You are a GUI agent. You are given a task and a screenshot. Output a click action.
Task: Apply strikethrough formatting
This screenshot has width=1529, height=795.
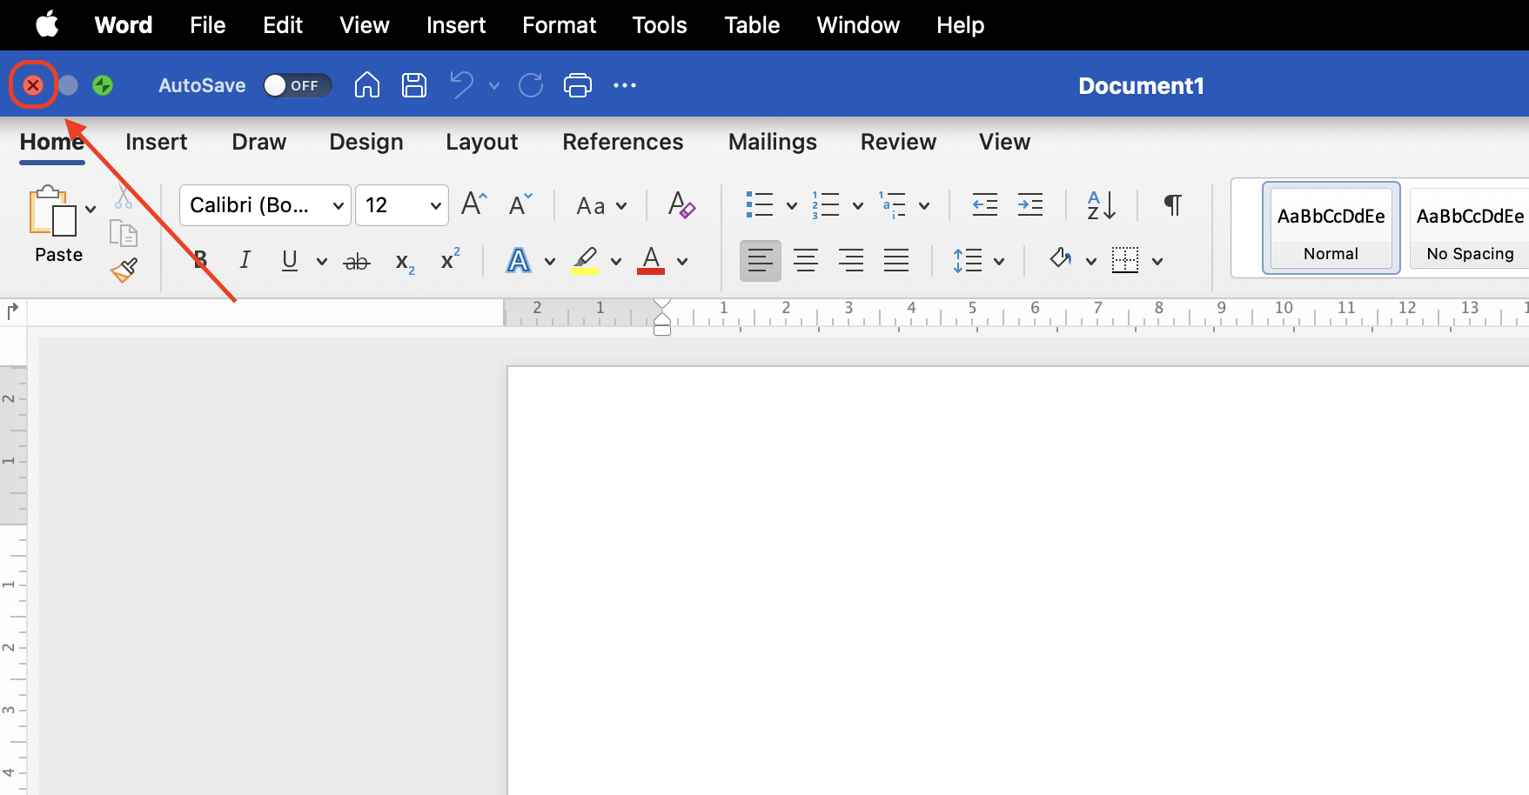click(356, 260)
